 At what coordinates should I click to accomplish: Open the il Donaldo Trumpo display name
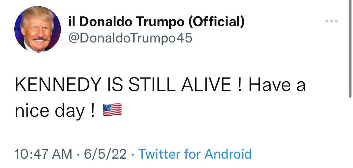(x=156, y=22)
